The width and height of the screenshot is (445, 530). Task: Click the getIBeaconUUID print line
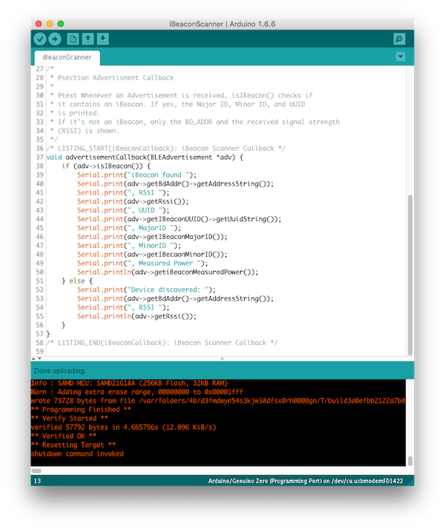tap(179, 219)
